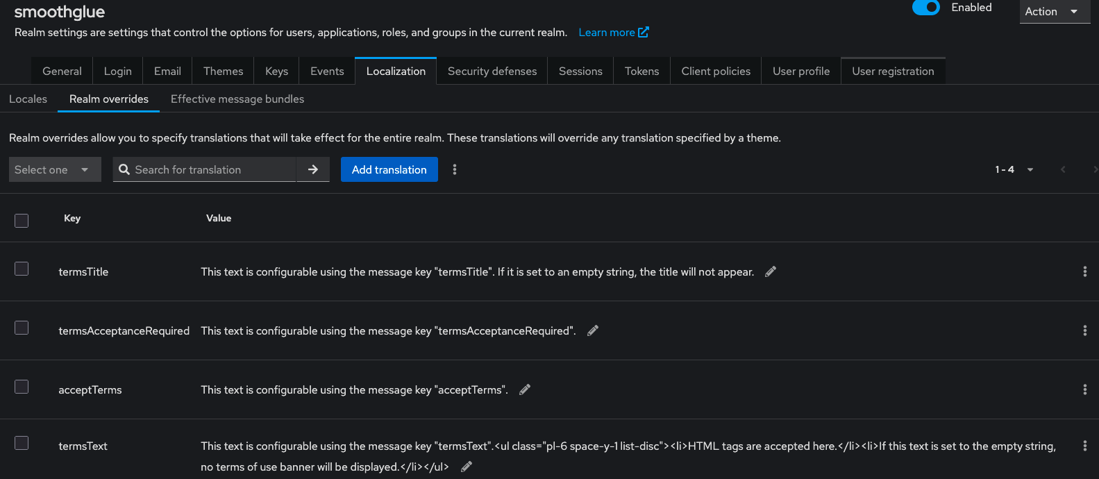Switch to the Login tab
1099x479 pixels.
[x=117, y=71]
